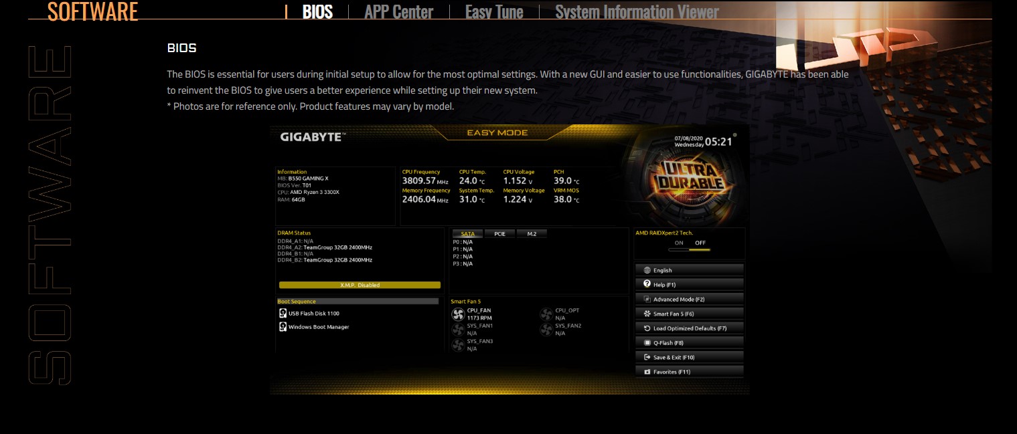This screenshot has height=434, width=1017.
Task: Click the System Temp. 31.0 °C value
Action: 472,199
